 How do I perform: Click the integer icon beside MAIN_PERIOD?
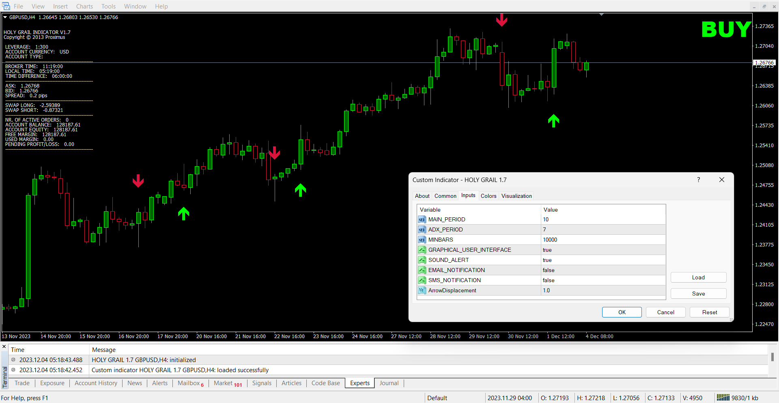coord(422,220)
